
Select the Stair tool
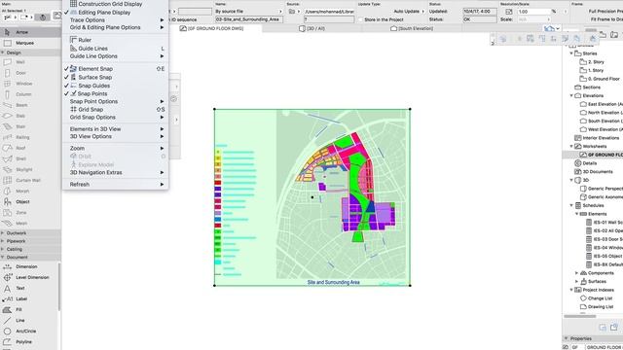pyautogui.click(x=30, y=126)
